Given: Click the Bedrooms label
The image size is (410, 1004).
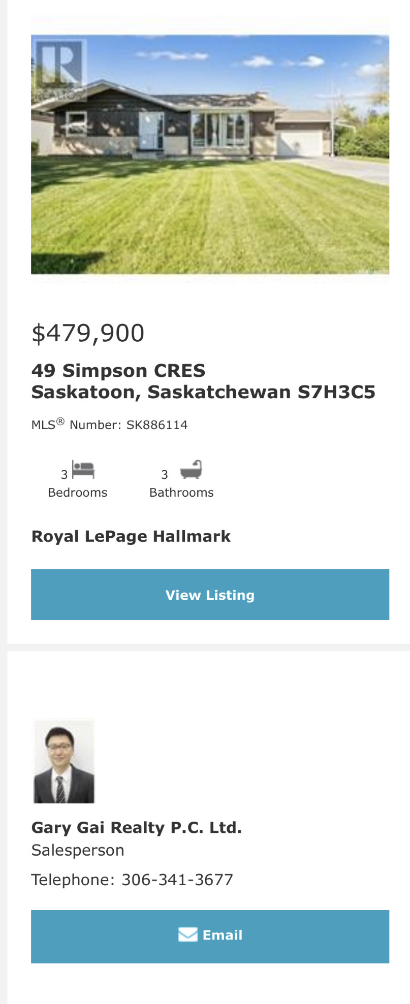Looking at the screenshot, I should click(78, 493).
